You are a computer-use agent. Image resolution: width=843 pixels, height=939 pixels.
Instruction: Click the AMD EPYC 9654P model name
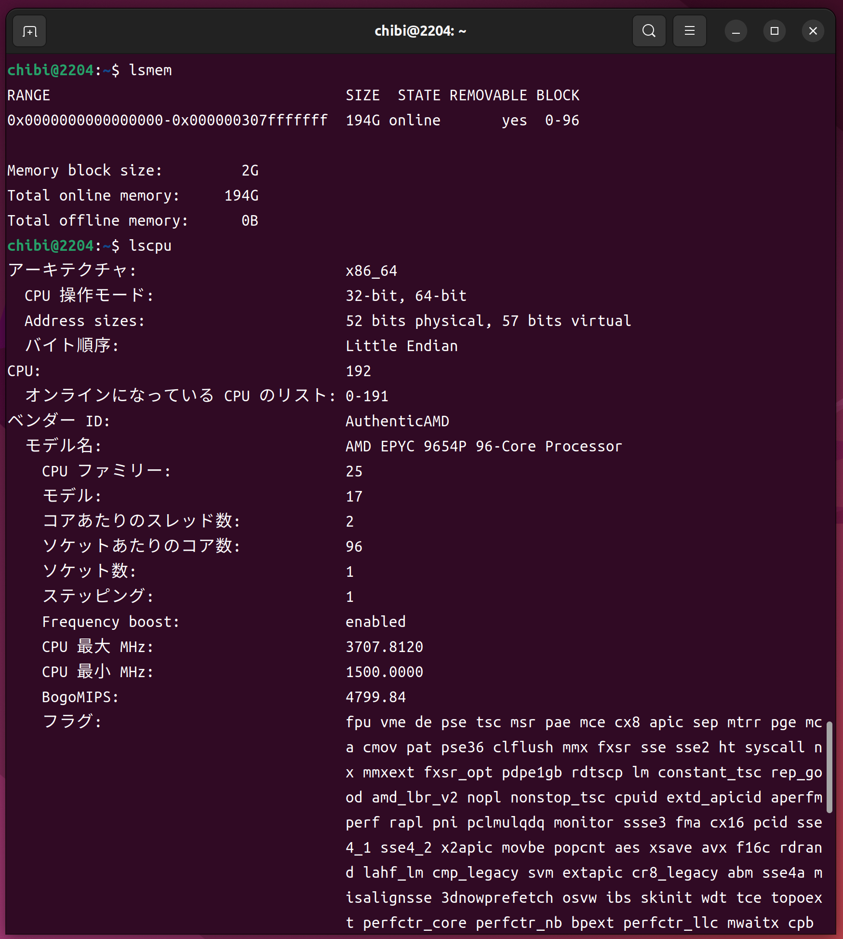(x=483, y=447)
